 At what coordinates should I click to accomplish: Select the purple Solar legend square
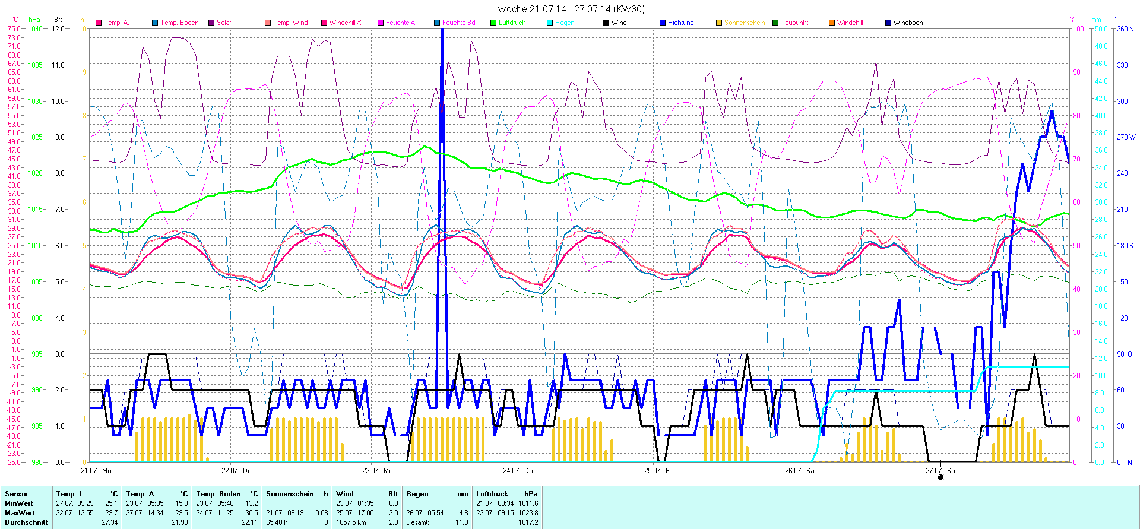tap(211, 23)
